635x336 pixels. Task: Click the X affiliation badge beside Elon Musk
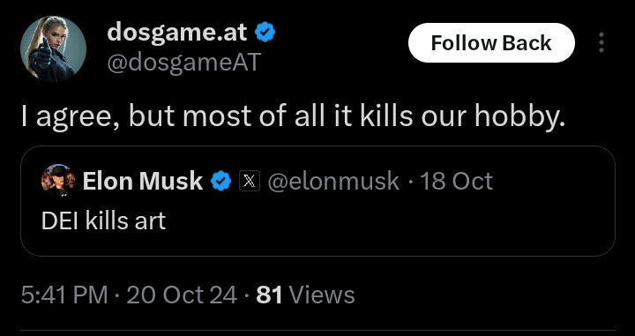(250, 181)
